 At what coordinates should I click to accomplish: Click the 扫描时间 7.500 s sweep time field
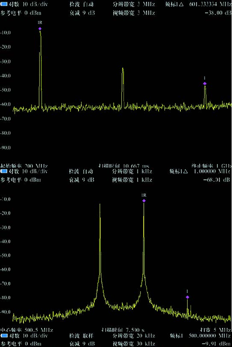(123, 330)
